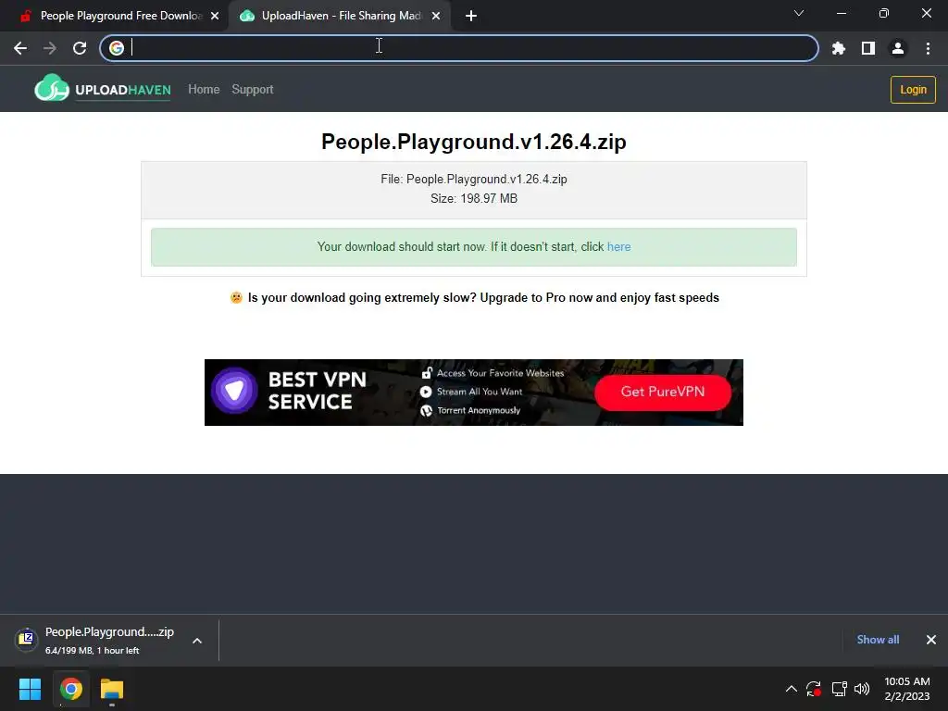
Task: Open Chrome three-dot menu
Action: click(928, 48)
